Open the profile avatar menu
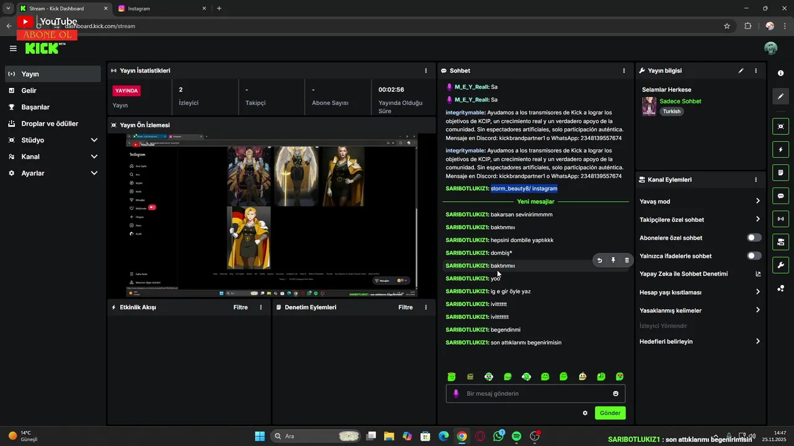Viewport: 794px width, 446px height. tap(770, 48)
